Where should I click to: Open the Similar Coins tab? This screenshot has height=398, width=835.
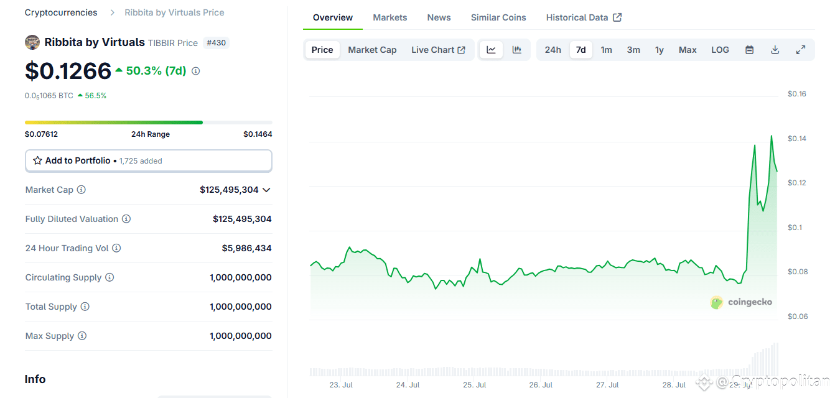click(x=498, y=17)
